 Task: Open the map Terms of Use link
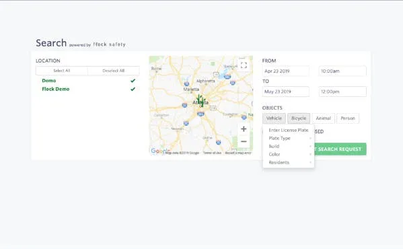(x=212, y=153)
